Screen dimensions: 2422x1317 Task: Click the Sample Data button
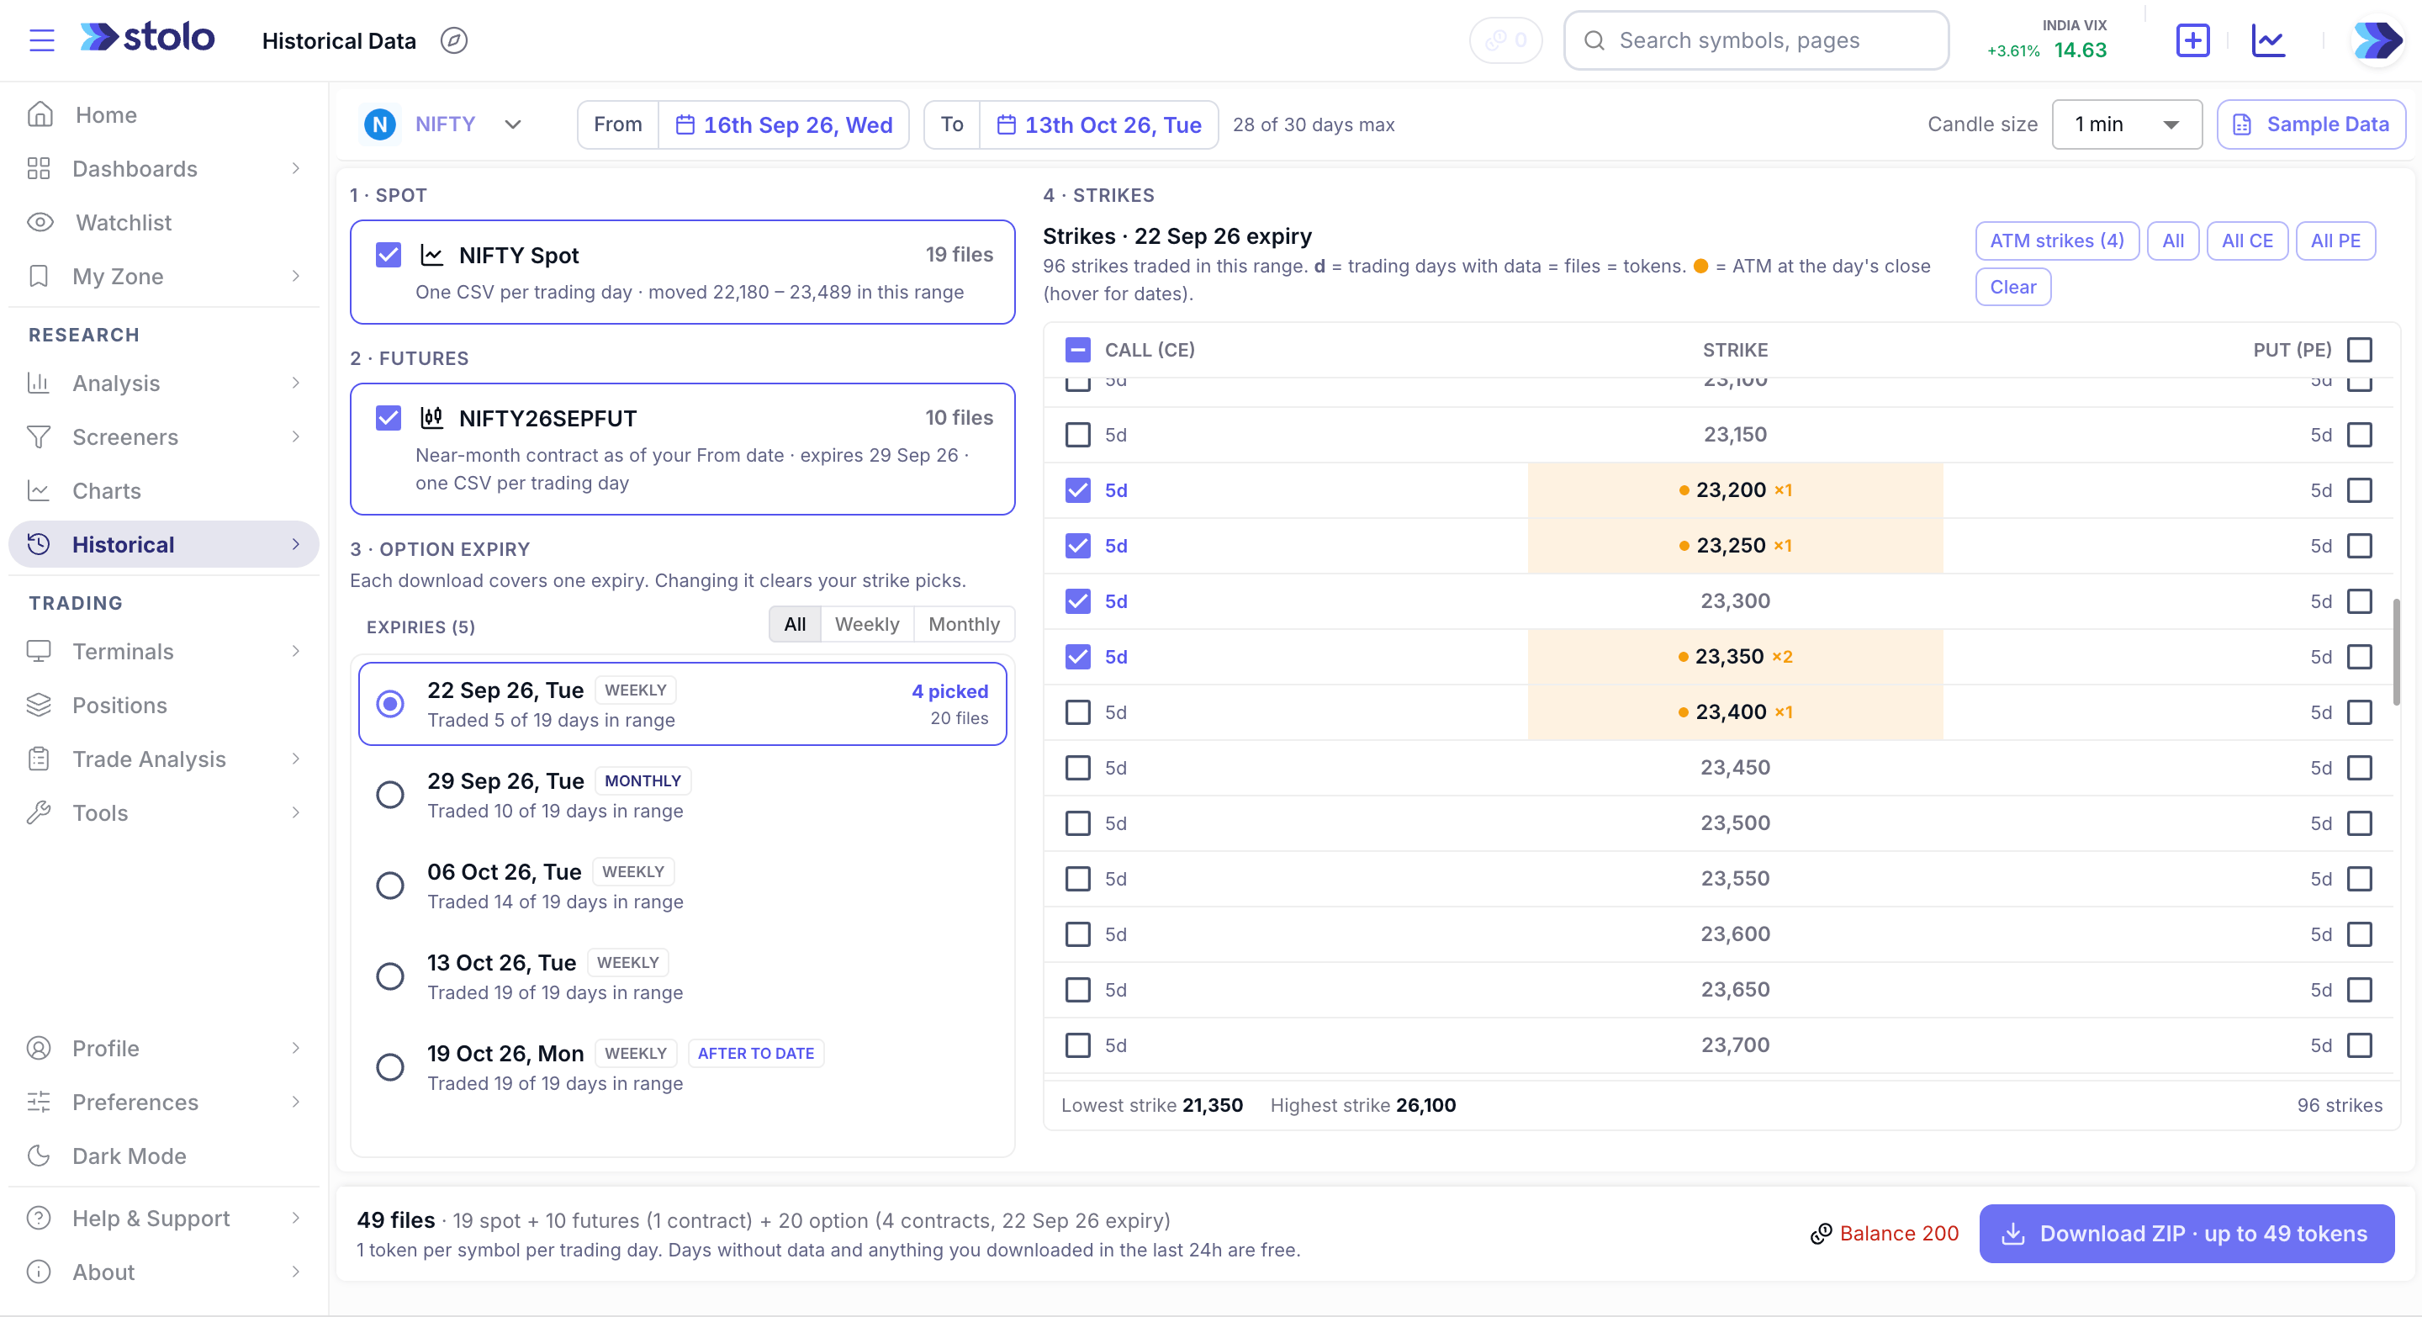(2311, 125)
